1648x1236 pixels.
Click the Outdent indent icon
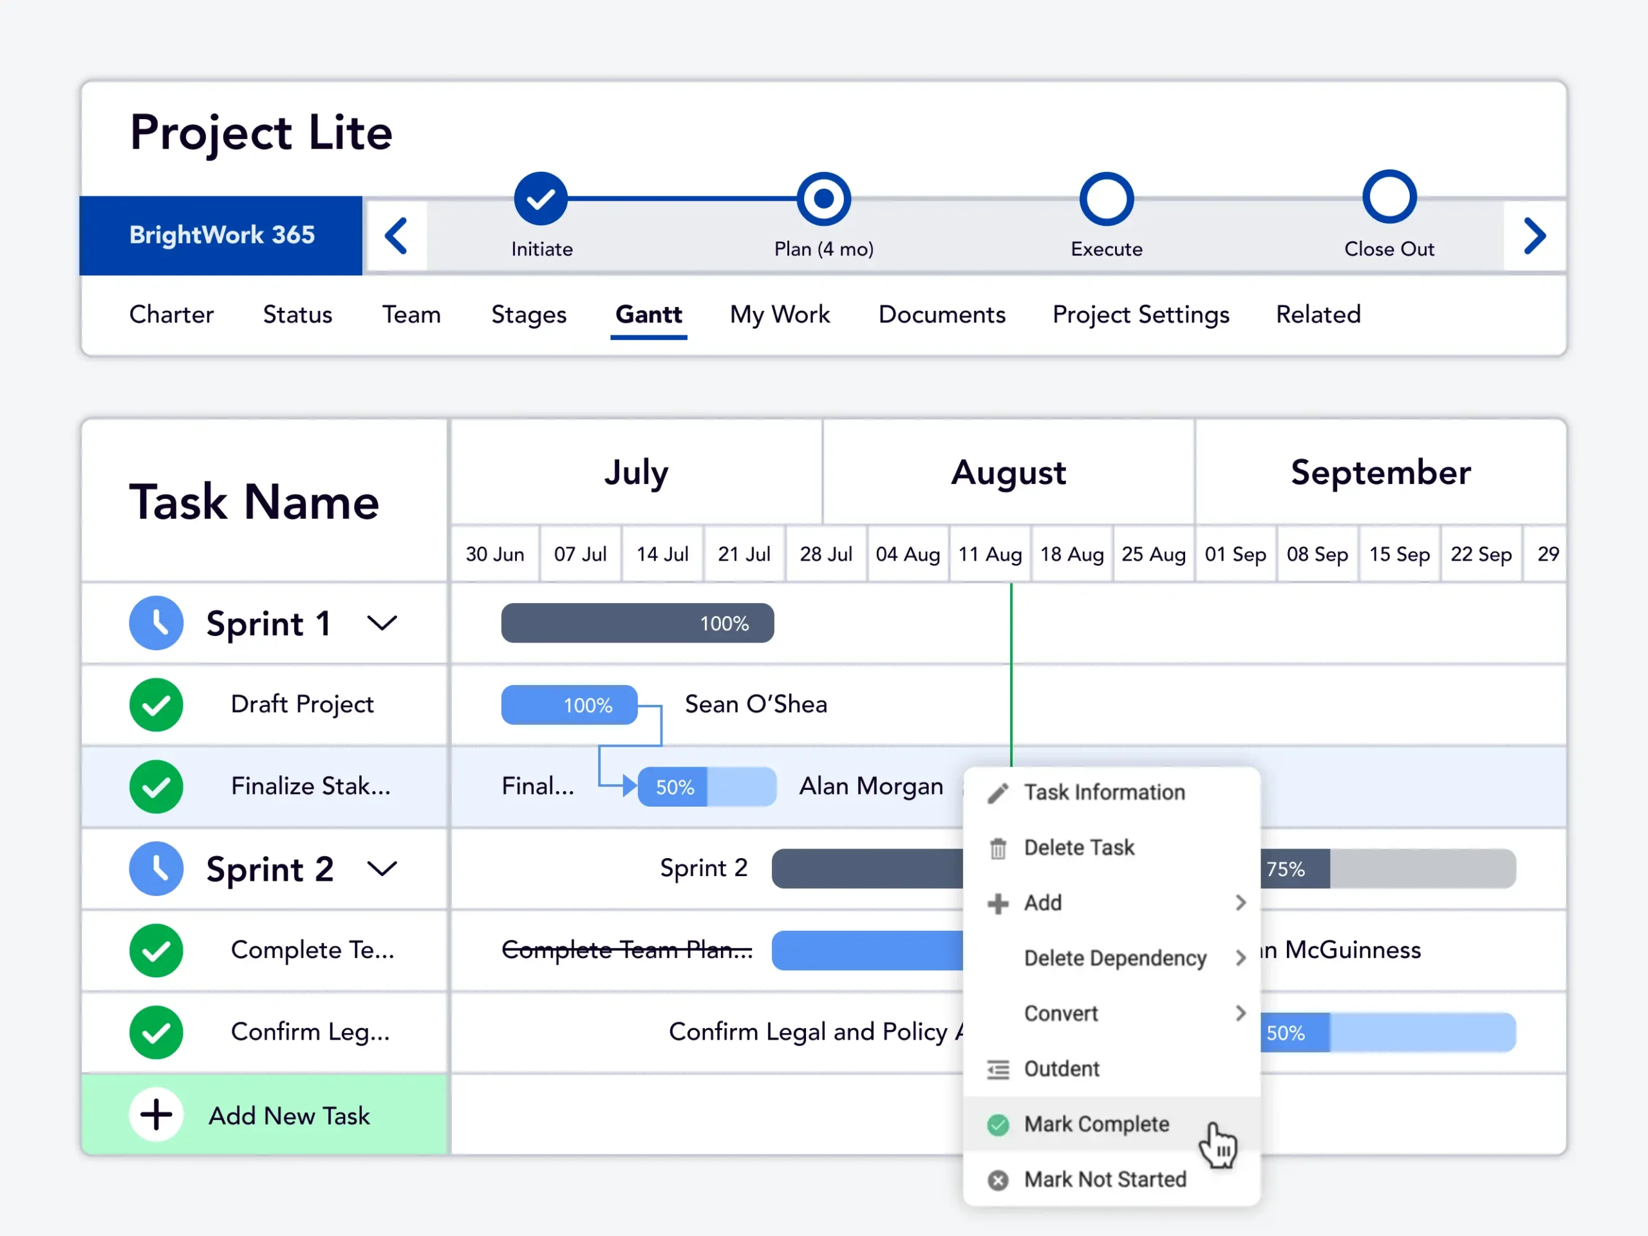998,1069
